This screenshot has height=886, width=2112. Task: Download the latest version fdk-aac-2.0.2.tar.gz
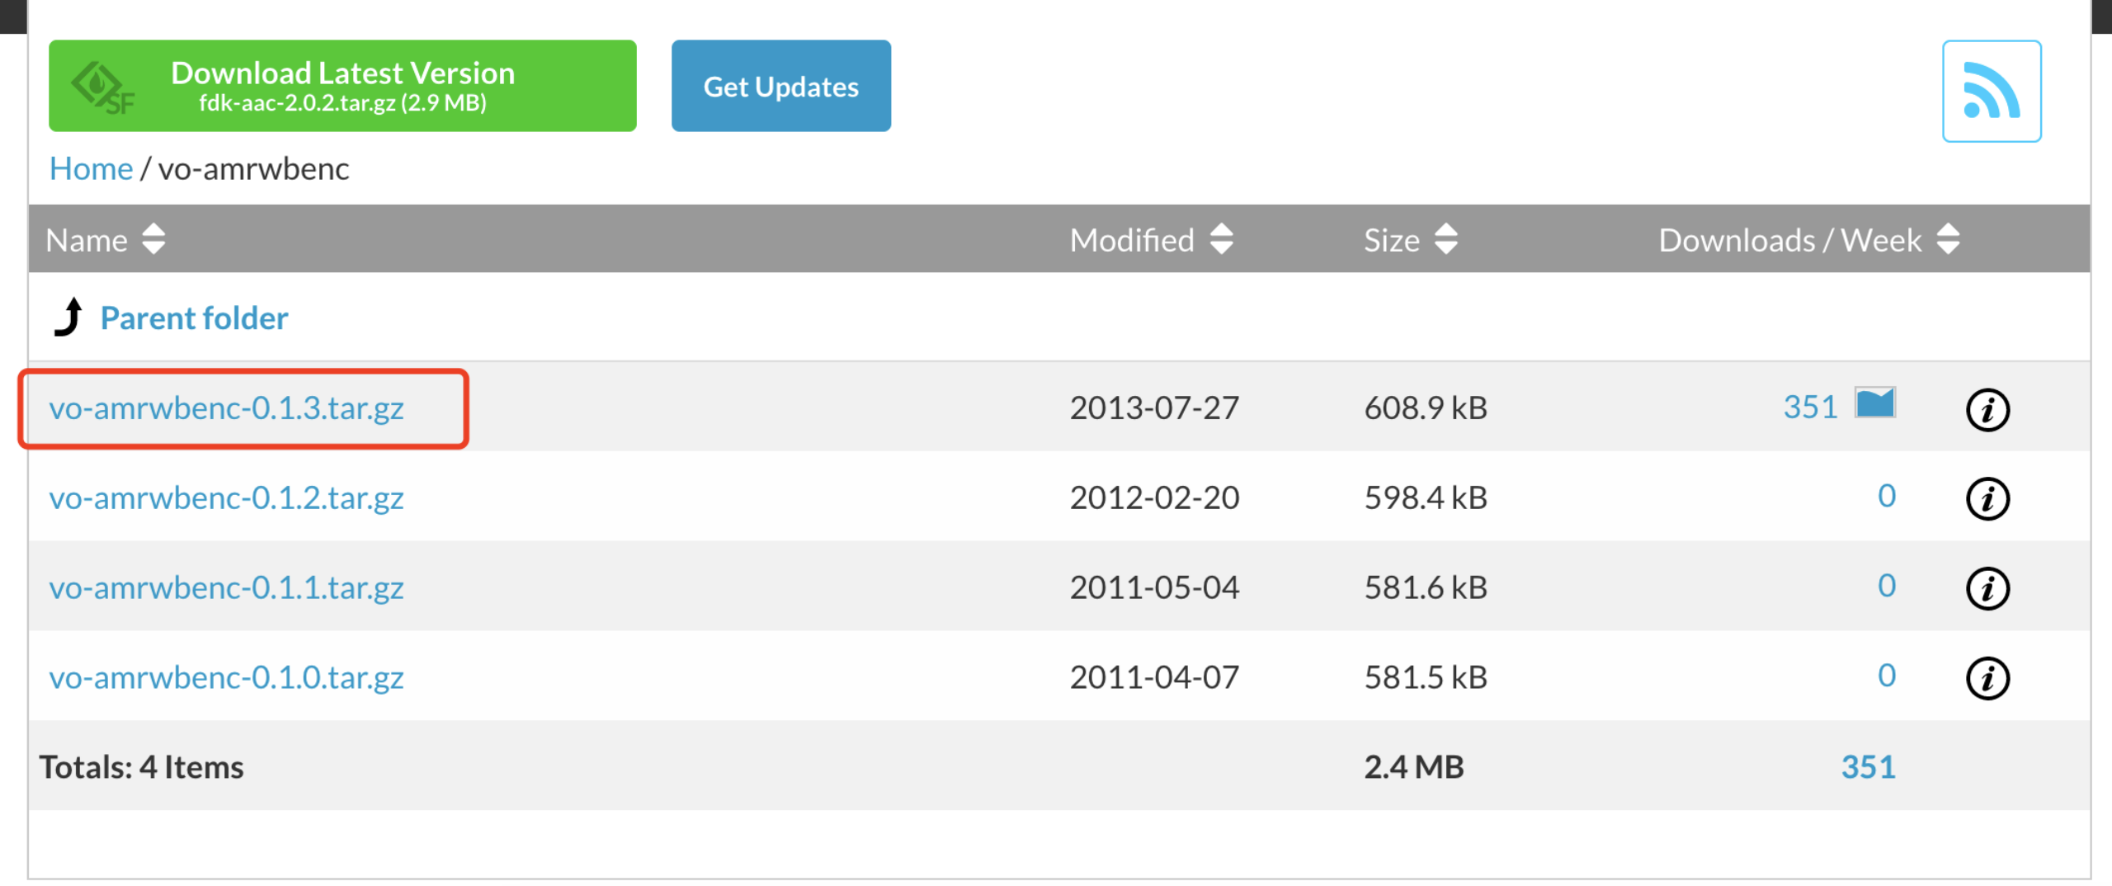(x=342, y=85)
